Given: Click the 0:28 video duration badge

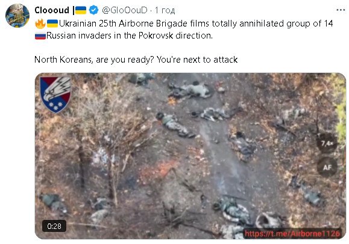Looking at the screenshot, I should [x=54, y=226].
